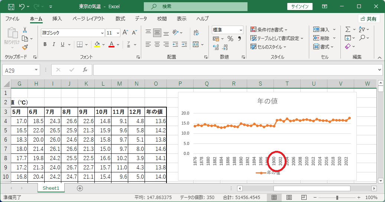Click the AutoSum sigma icon
Screen dimensions: 385x202
(348, 29)
